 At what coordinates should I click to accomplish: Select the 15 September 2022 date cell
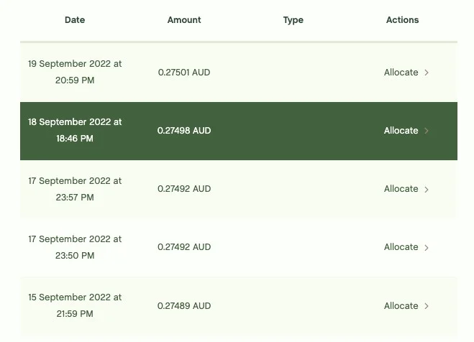(75, 305)
